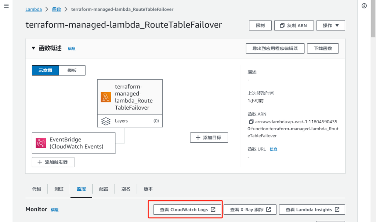Click 信息 link next to 函数概述

72,48
